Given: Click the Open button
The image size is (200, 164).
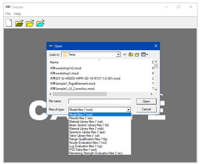Looking at the screenshot, I should click(x=147, y=102).
